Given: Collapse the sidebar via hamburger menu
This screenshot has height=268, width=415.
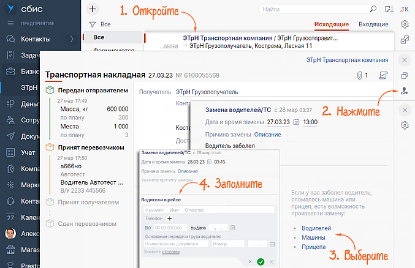Looking at the screenshot, I should (10, 23).
